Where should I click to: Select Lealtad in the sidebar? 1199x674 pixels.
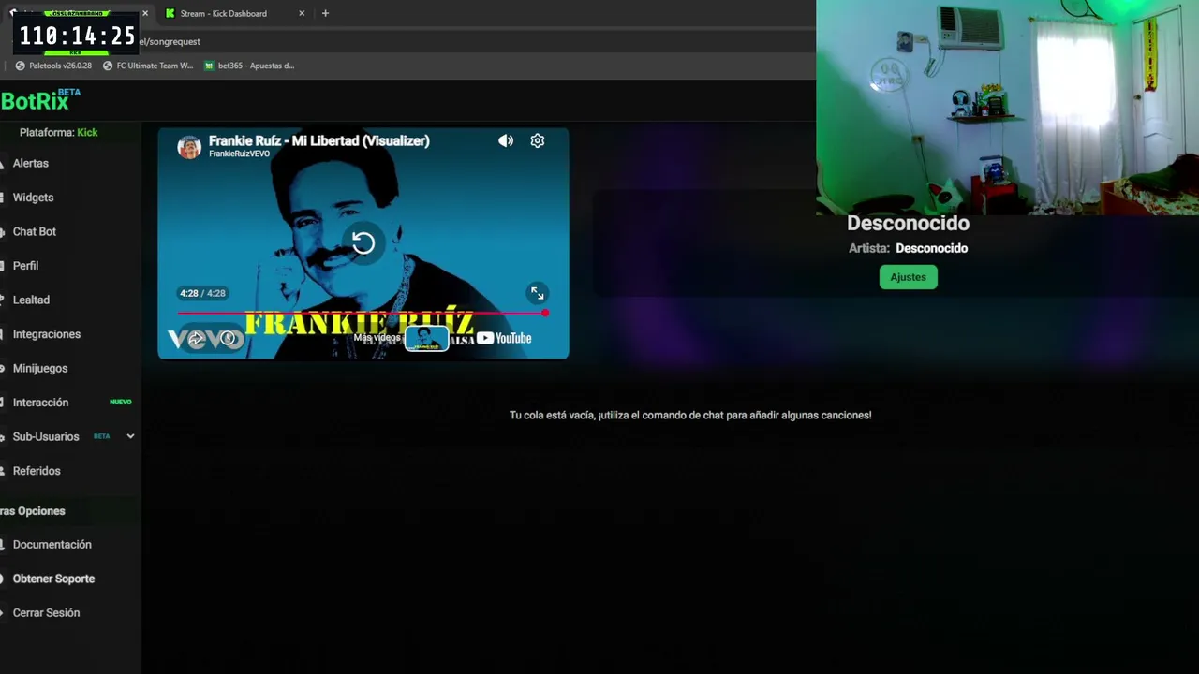31,300
